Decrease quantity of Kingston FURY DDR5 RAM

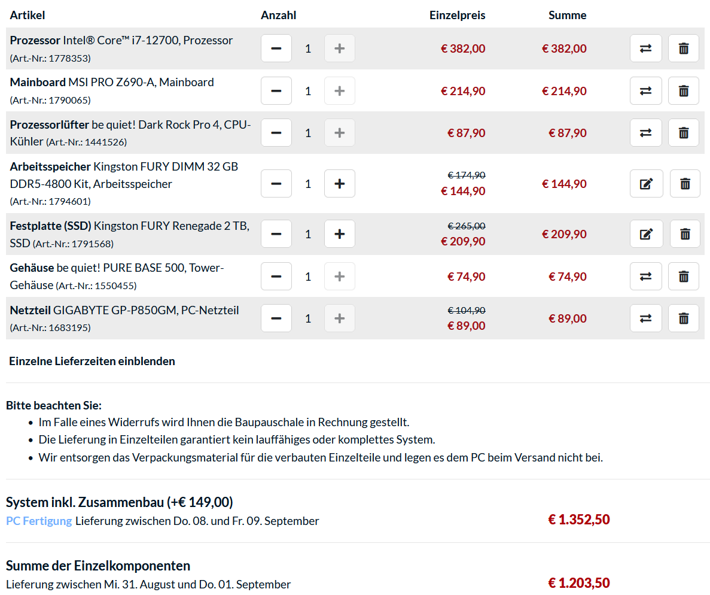[x=276, y=184]
